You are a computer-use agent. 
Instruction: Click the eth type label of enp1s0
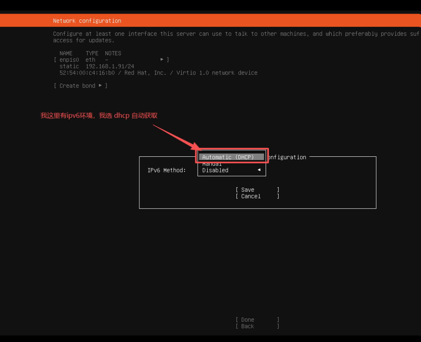[90, 59]
